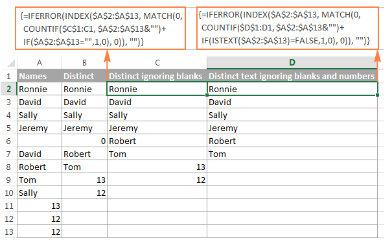
Task: Click the select-all corner triangle
Action: point(11,63)
